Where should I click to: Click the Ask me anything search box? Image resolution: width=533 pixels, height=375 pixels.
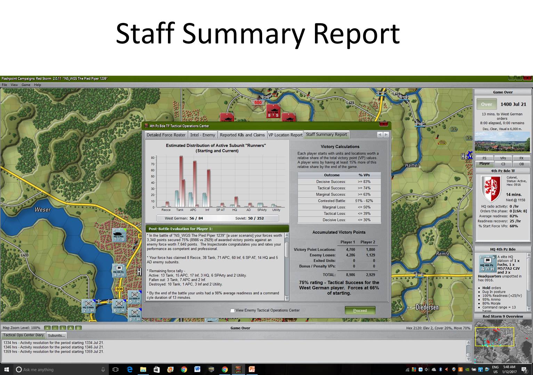coord(61,369)
